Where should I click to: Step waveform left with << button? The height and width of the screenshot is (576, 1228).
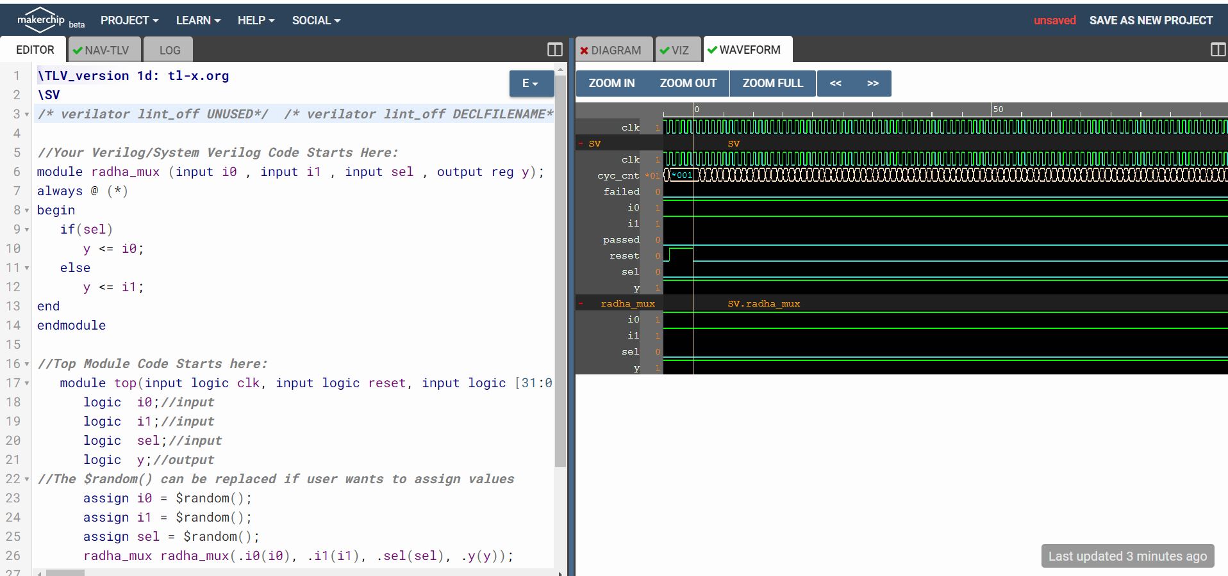pos(836,83)
